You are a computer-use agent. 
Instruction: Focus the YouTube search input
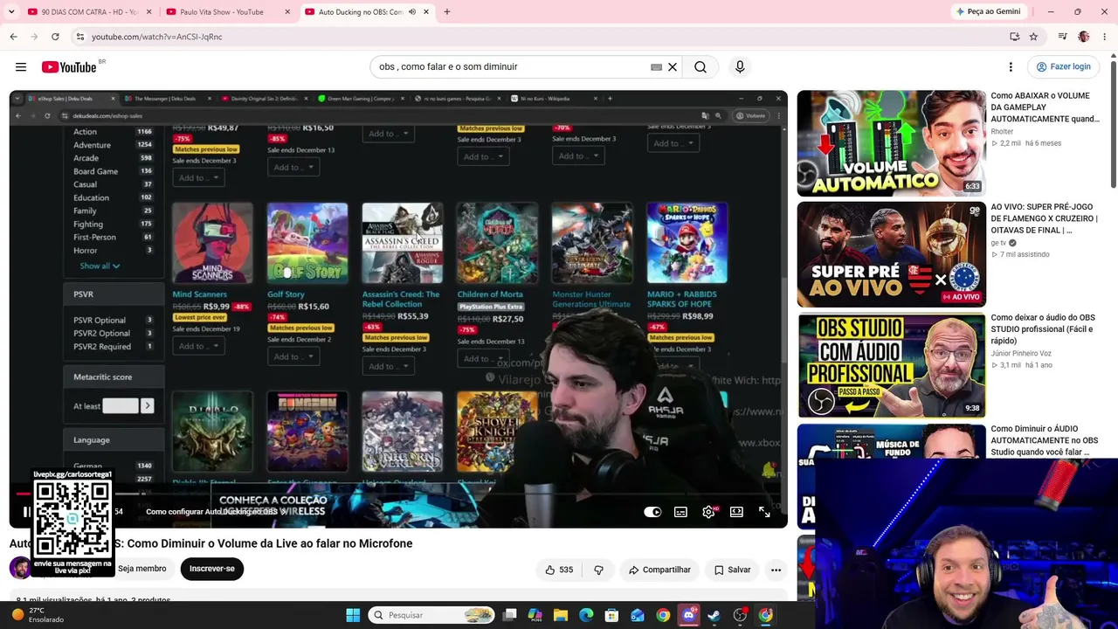[x=514, y=67]
